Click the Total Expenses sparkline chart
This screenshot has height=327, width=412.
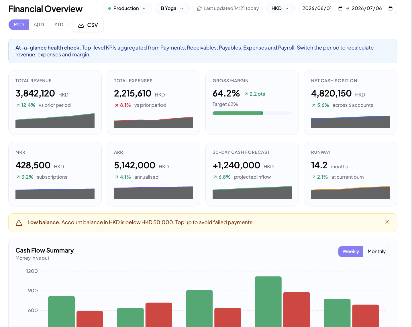(154, 122)
